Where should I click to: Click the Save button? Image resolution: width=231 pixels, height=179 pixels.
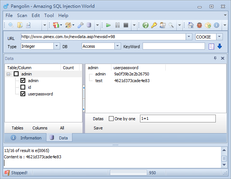[x=98, y=128]
